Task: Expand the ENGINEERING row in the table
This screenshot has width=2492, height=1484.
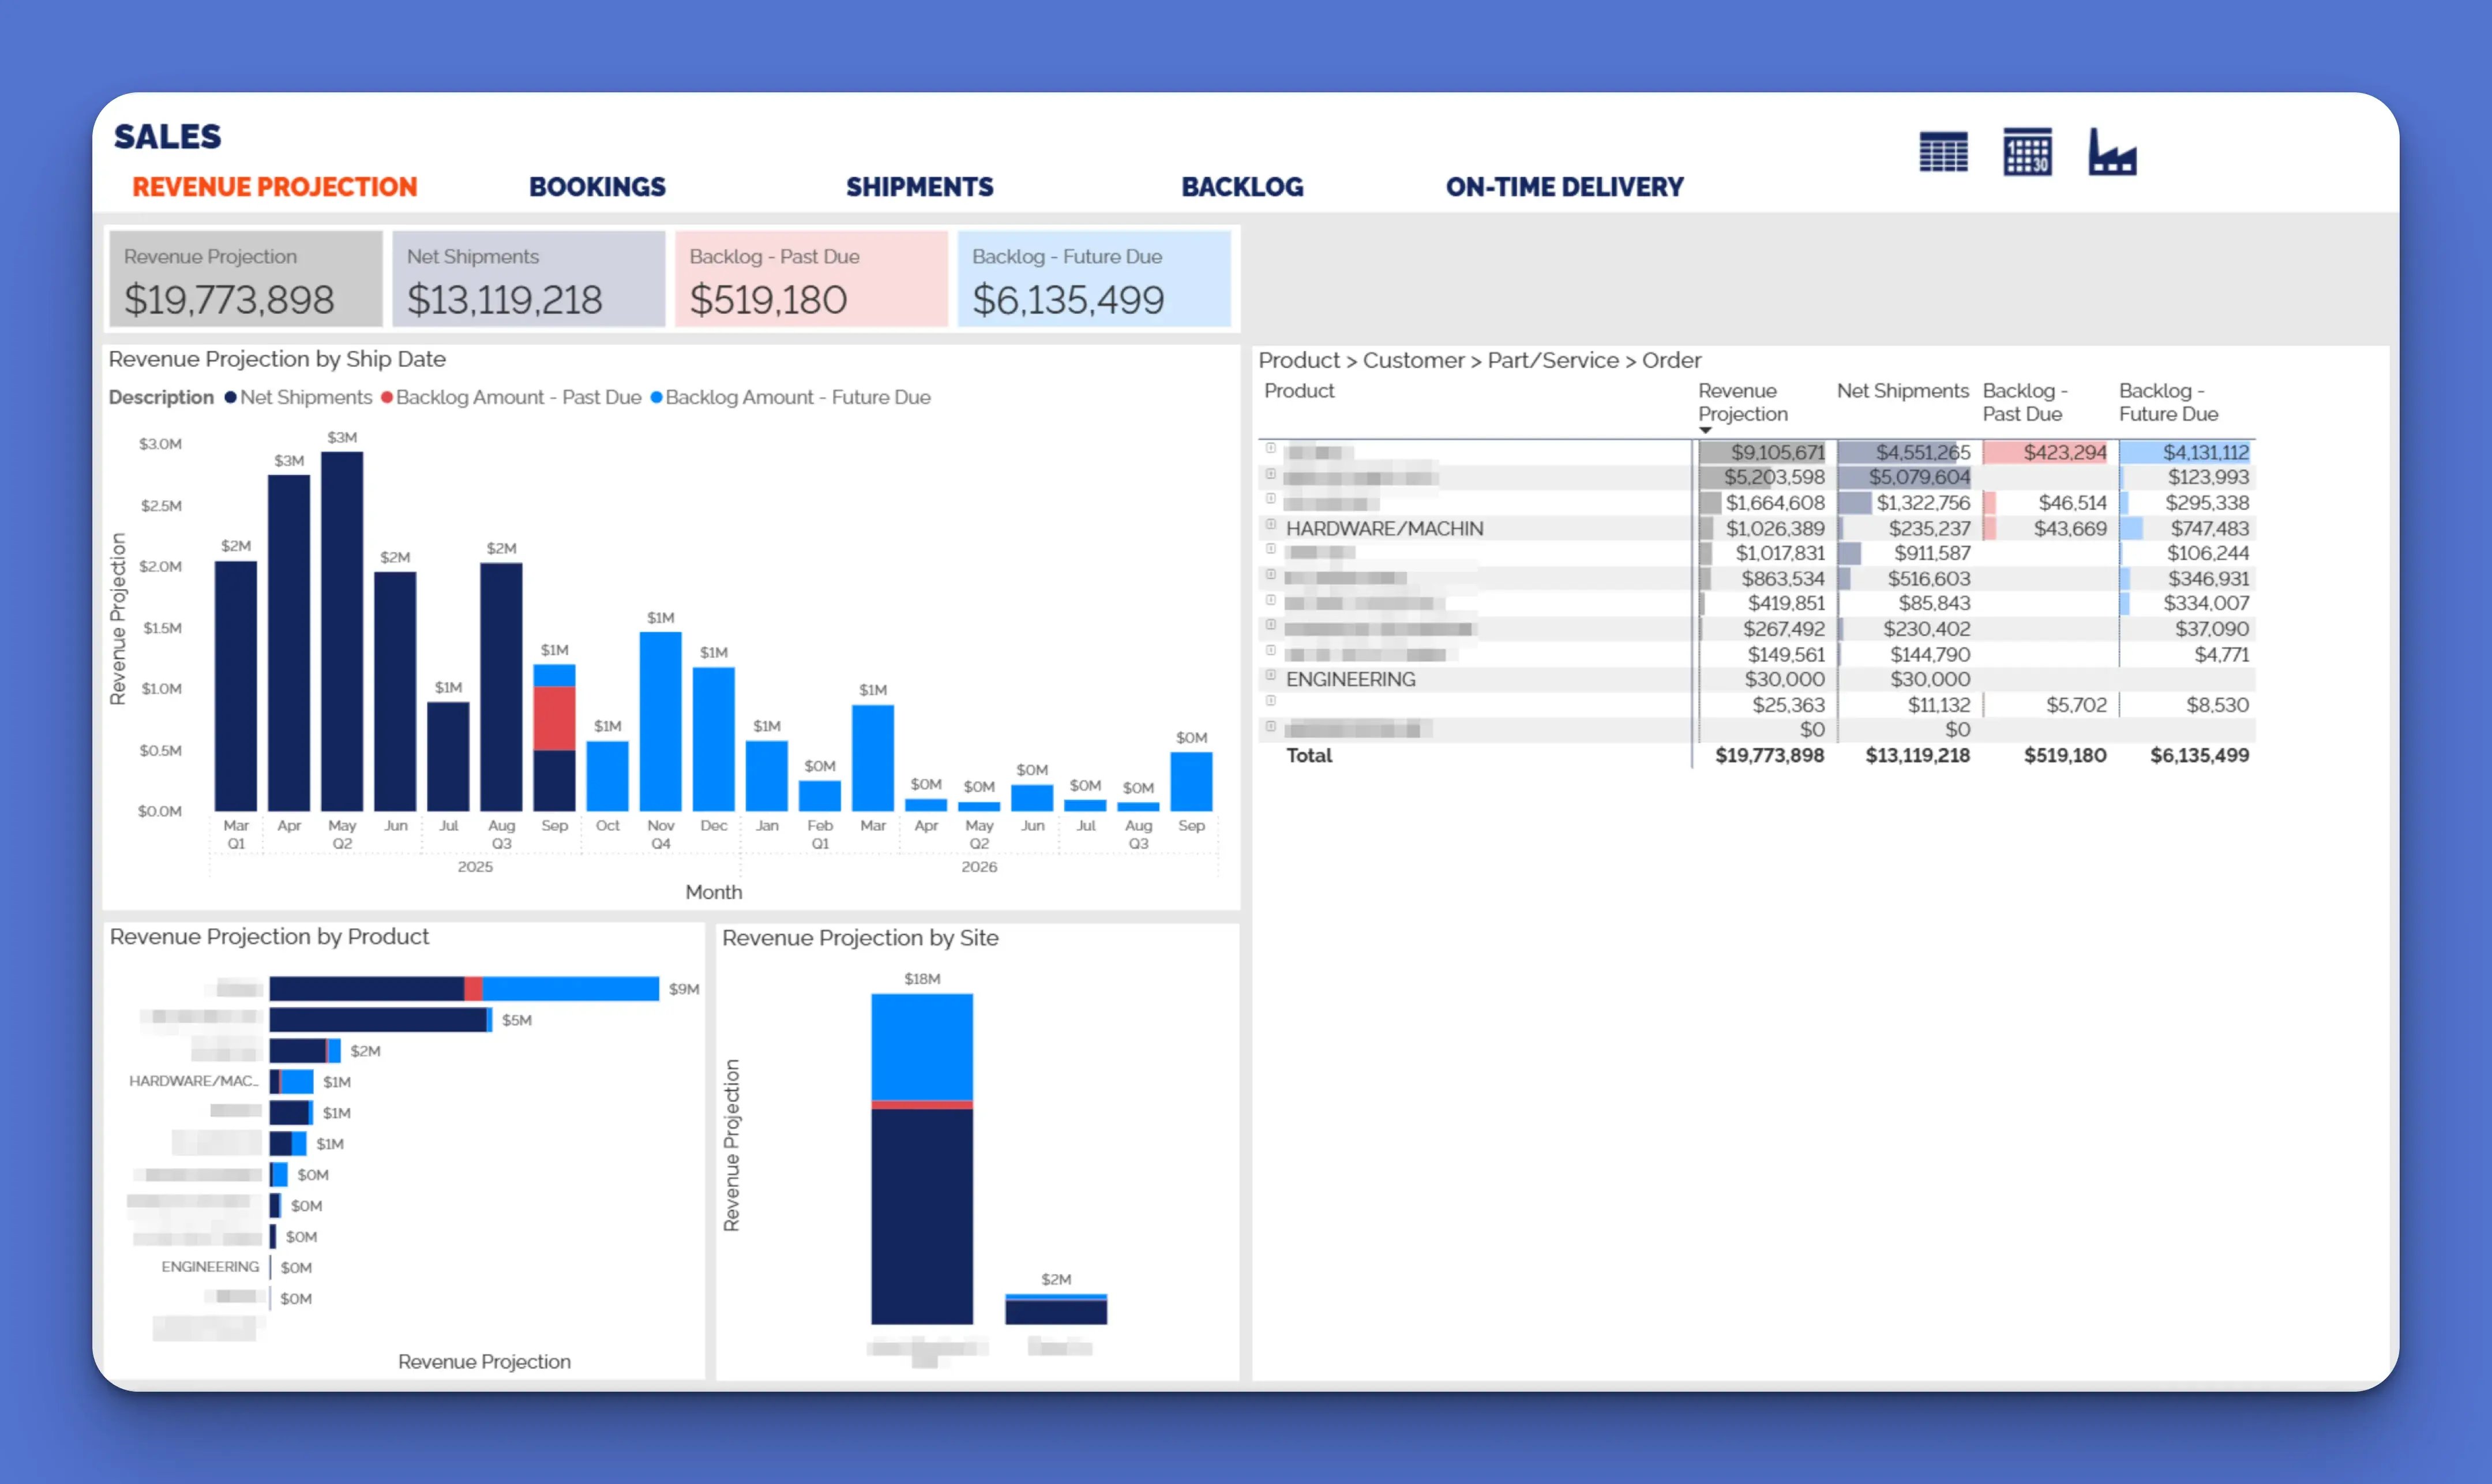Action: coord(1270,678)
